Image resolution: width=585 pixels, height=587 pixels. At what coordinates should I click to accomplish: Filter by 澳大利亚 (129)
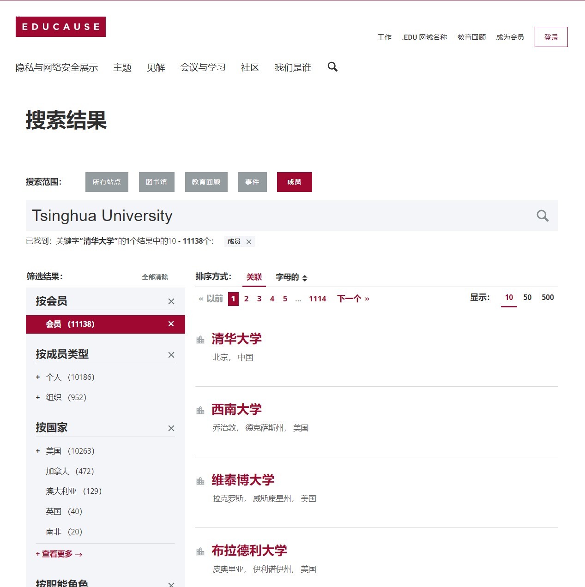73,491
